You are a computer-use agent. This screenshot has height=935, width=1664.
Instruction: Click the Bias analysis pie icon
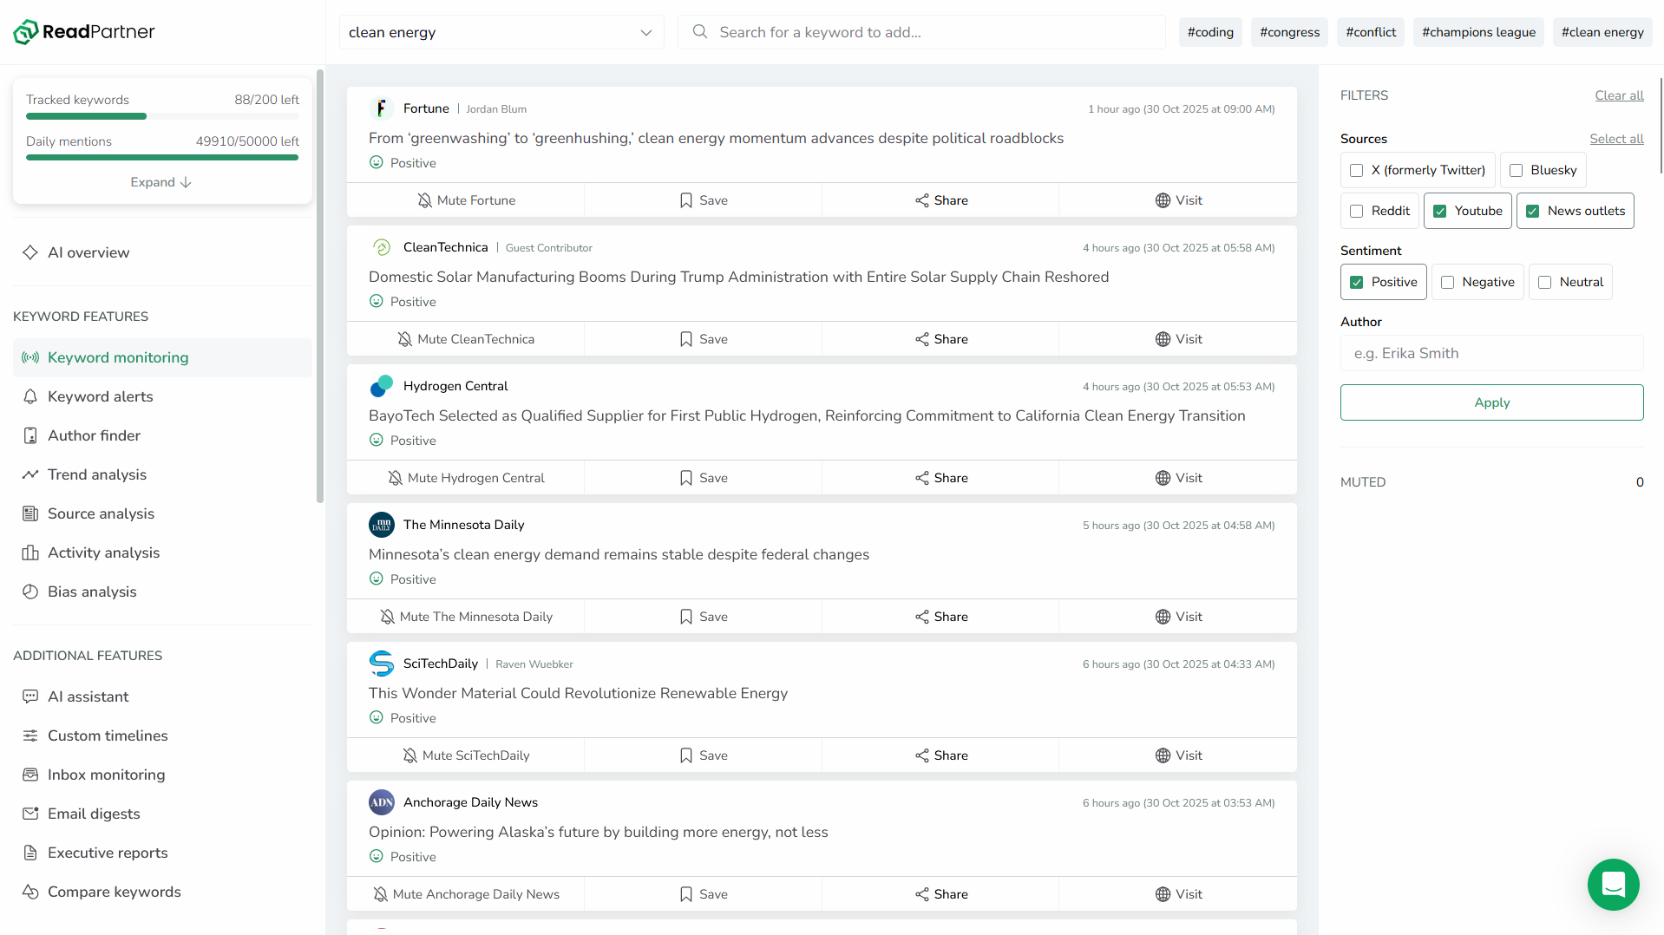30,592
